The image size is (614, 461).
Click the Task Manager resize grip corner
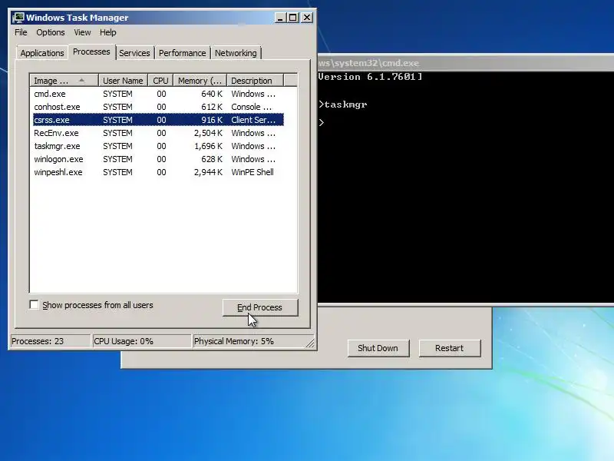(x=310, y=343)
